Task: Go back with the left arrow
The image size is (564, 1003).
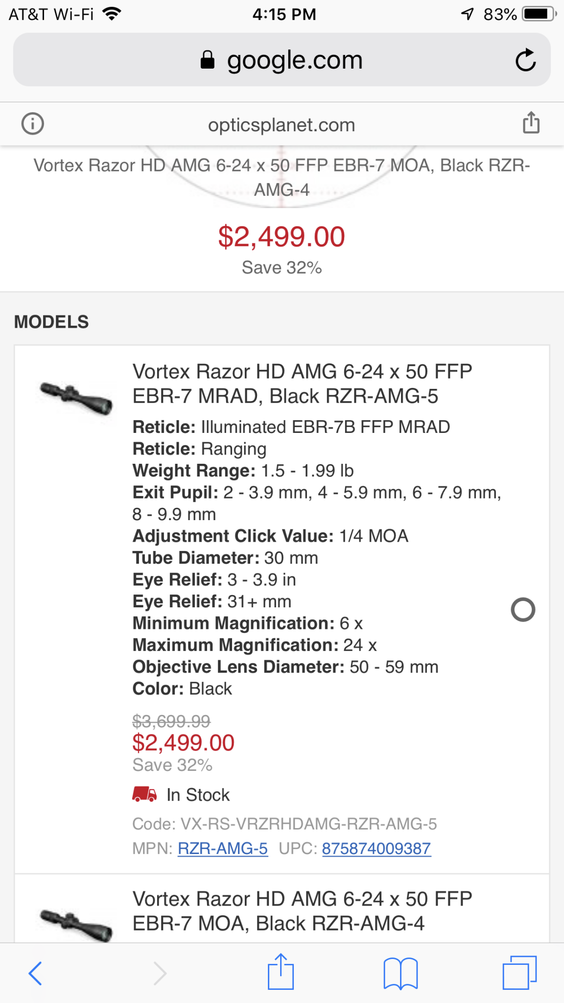Action: (x=35, y=973)
